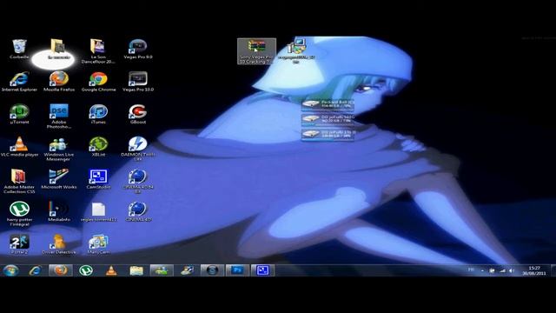Open Windows Explorer from the taskbar
Viewport: 556px width, 313px height.
[x=136, y=270]
